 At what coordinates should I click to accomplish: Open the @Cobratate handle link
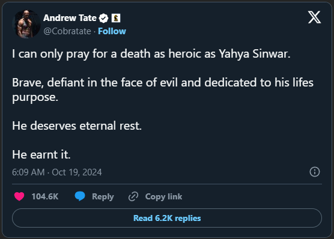pos(67,31)
